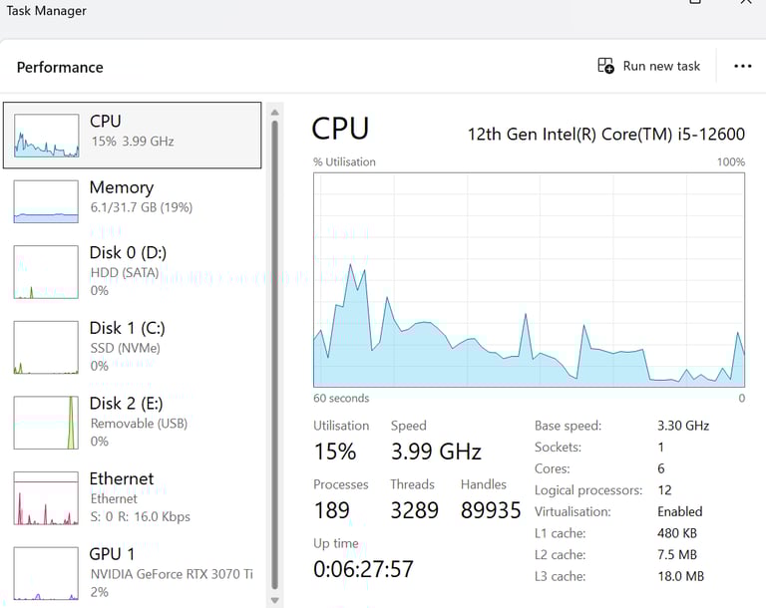Screen dimensions: 766x608
Task: Click the Disk 2 (E:) activity thumbnail
Action: coord(46,423)
